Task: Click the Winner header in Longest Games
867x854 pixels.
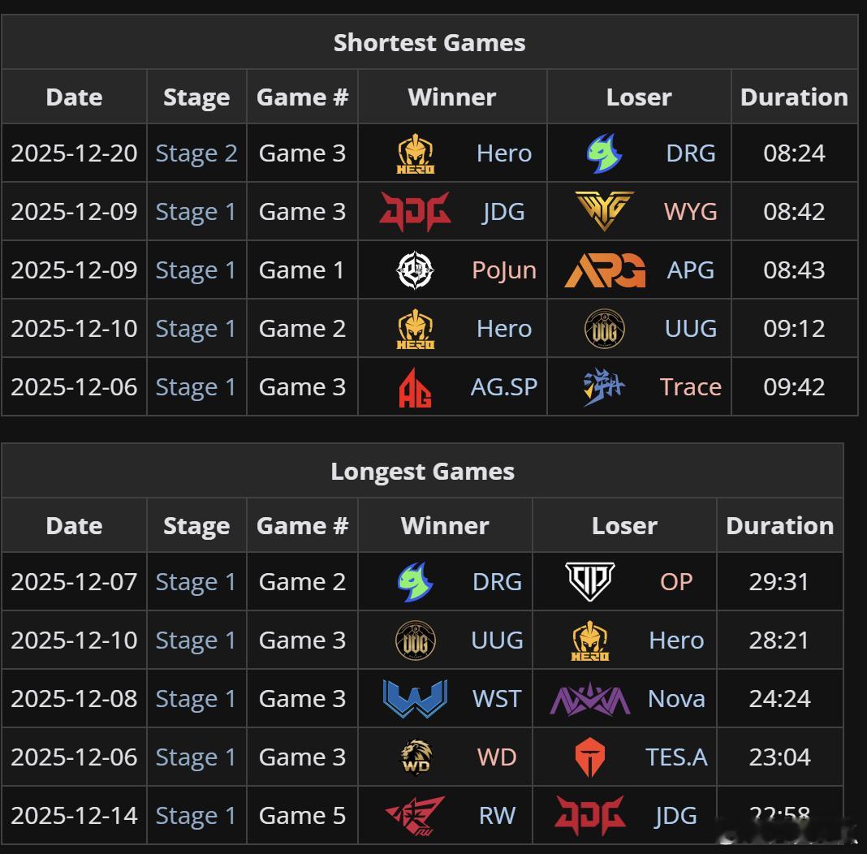Action: click(x=445, y=526)
